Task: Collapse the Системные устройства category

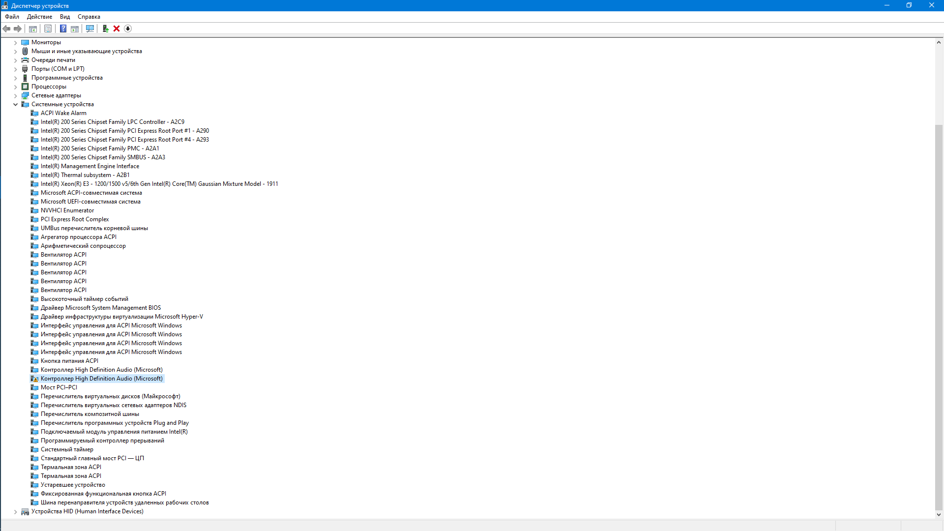Action: click(x=15, y=104)
